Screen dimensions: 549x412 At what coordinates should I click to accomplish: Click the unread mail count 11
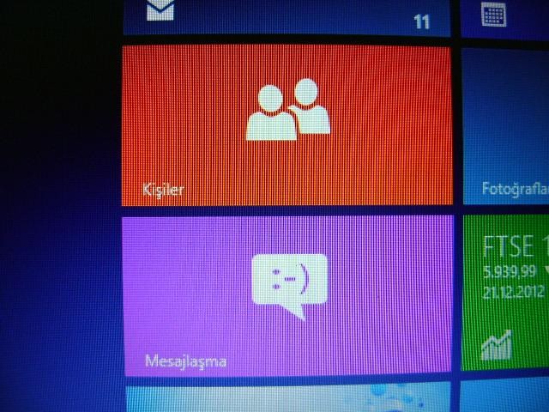421,21
